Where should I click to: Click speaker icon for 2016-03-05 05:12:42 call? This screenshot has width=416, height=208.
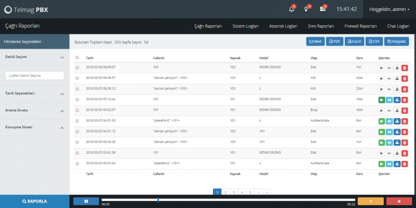389,100
